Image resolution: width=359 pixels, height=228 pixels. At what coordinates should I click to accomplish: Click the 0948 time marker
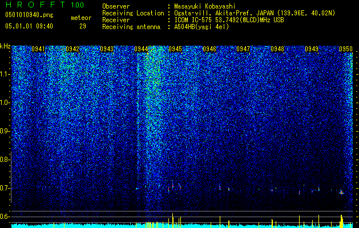click(x=277, y=49)
